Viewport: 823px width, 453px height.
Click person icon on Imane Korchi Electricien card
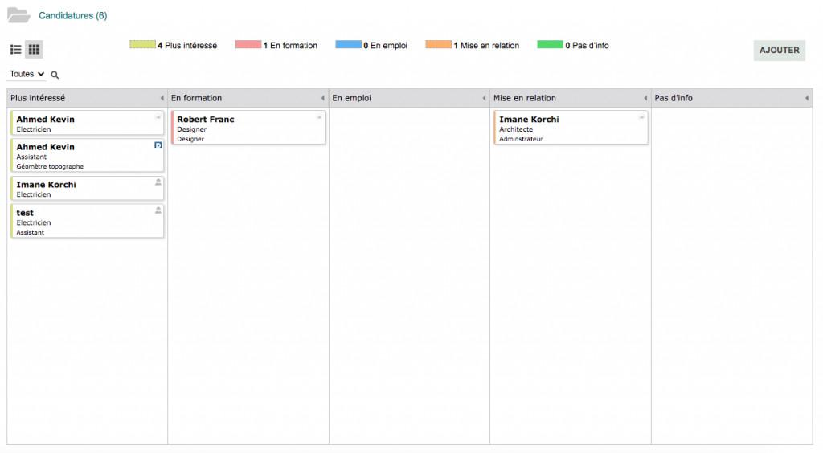pos(158,182)
